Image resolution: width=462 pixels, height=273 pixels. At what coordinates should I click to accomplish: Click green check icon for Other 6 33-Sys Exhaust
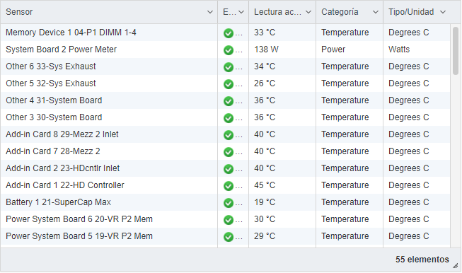[229, 67]
